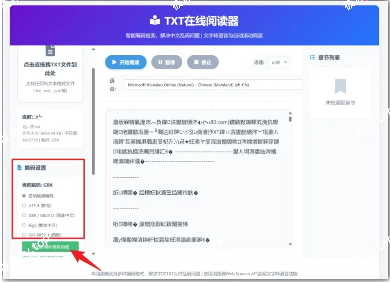Click the pause icon on the 暂停 button
Screen dimensions: 391x283
point(161,62)
